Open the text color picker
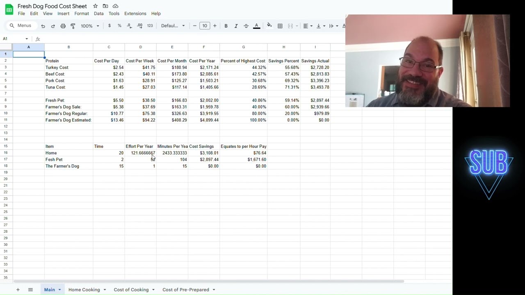 pyautogui.click(x=256, y=26)
